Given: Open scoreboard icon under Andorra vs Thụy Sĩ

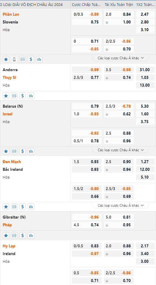Looking at the screenshot, I should pyautogui.click(x=14, y=96).
